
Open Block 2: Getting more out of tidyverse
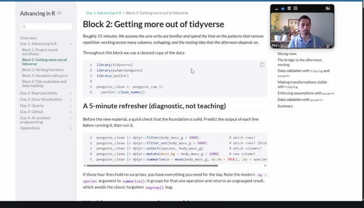(44, 62)
